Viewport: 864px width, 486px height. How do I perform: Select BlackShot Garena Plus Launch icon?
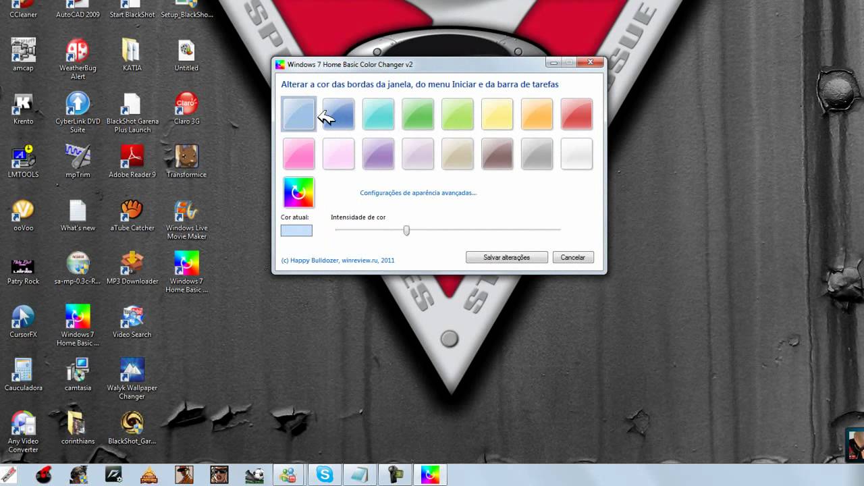coord(132,112)
